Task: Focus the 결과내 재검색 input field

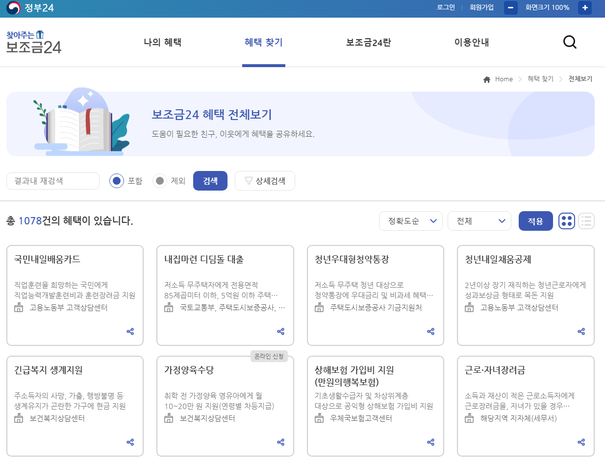Action: click(x=53, y=181)
